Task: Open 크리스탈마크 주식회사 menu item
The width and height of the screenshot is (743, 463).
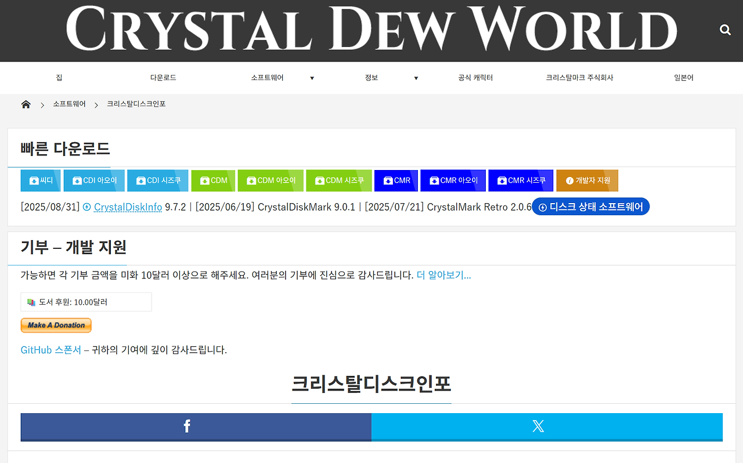Action: (x=579, y=78)
